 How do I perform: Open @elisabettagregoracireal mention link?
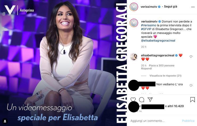158,40
